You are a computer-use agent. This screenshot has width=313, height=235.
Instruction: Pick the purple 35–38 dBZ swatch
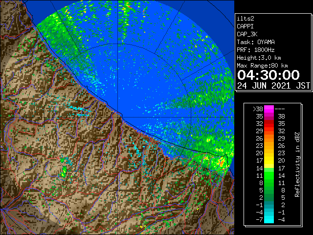point(269,117)
